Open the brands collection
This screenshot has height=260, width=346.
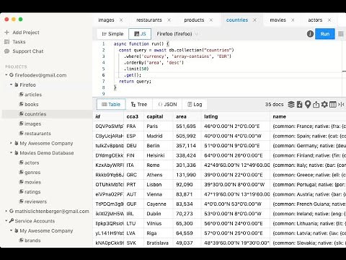click(x=32, y=240)
